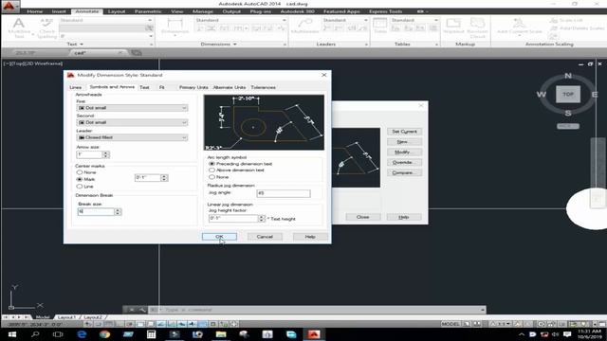Select Mark center mark radio button
Image resolution: width=607 pixels, height=341 pixels.
80,179
